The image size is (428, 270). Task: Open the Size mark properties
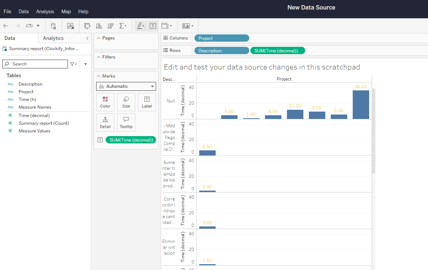tap(126, 102)
